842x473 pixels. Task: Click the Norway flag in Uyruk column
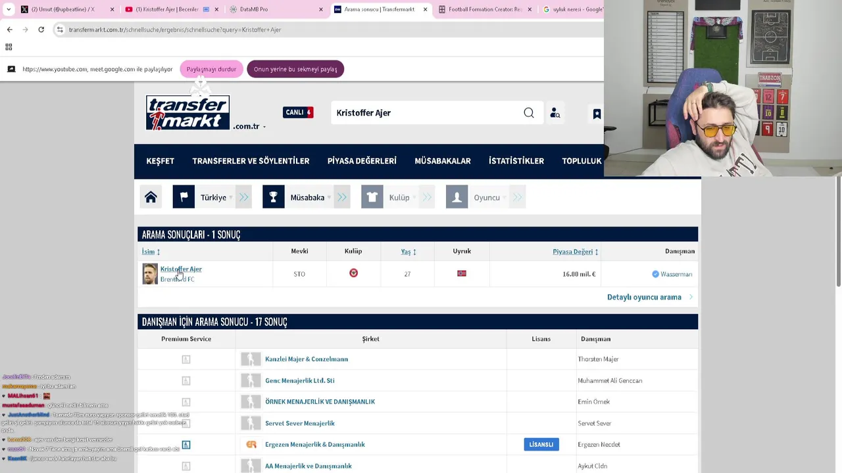462,273
